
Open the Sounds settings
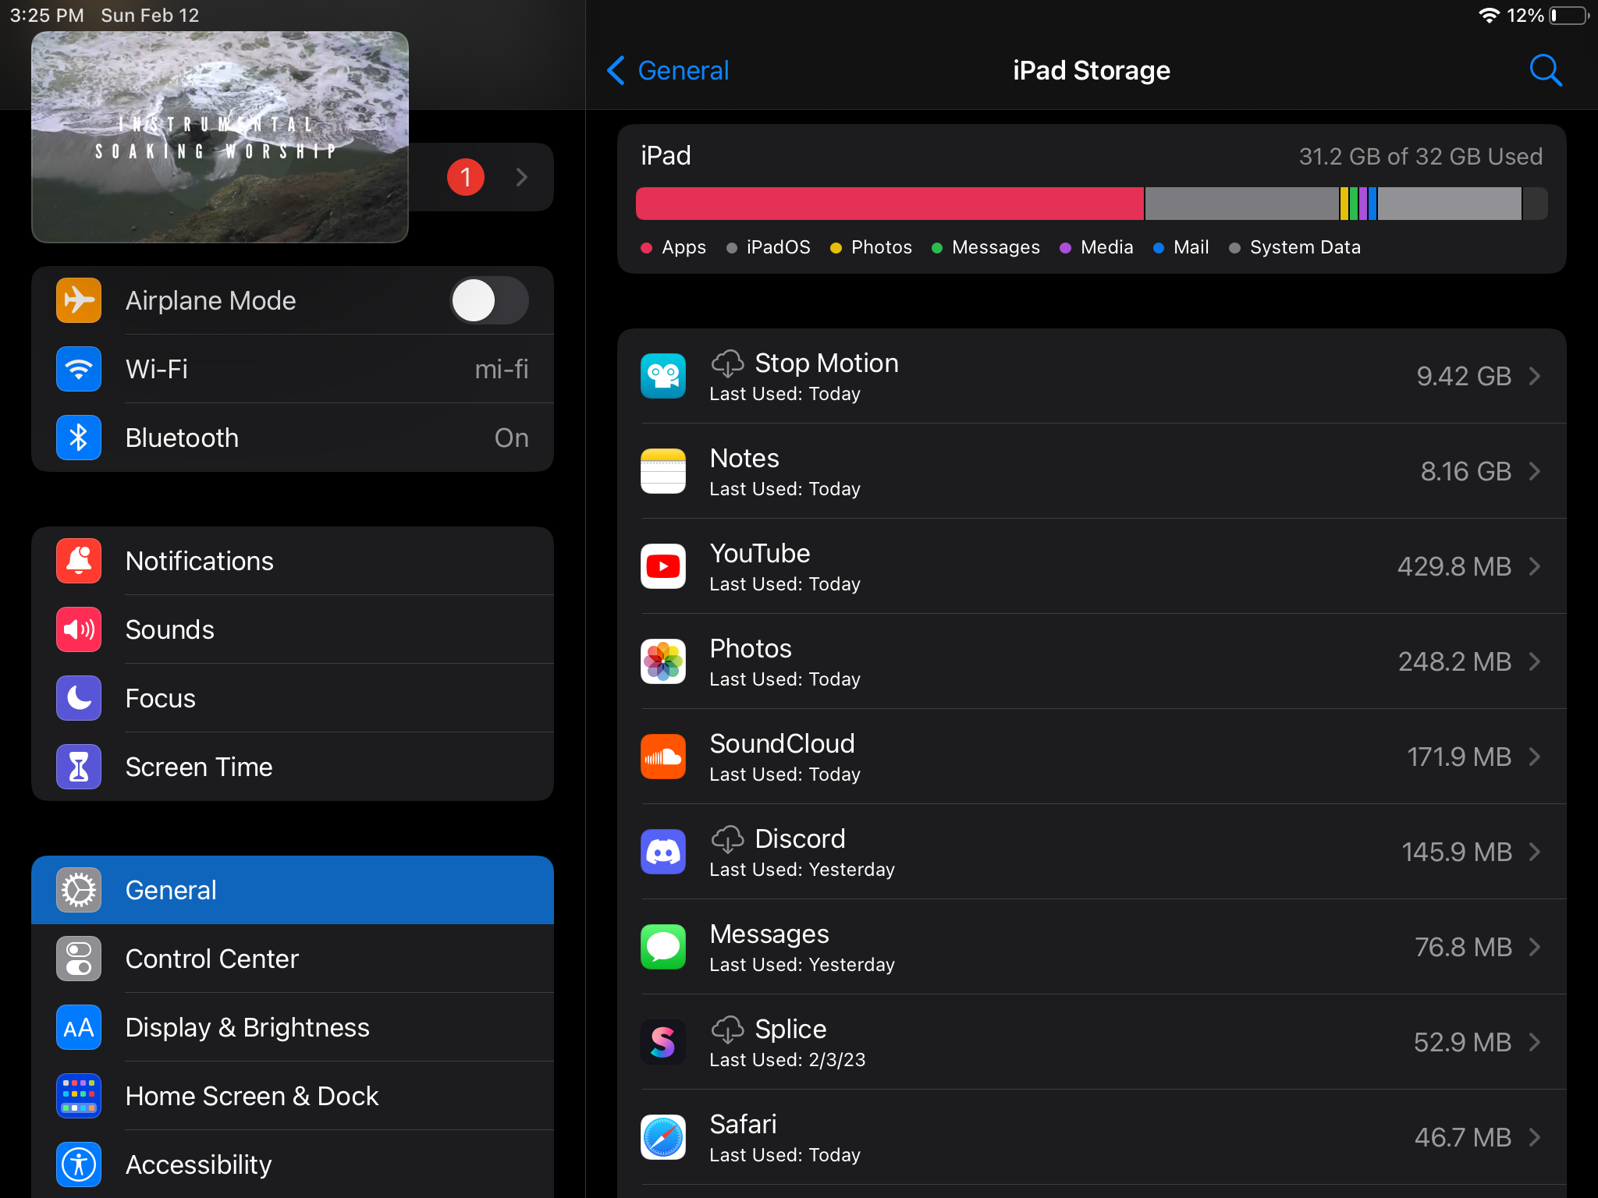coord(293,629)
